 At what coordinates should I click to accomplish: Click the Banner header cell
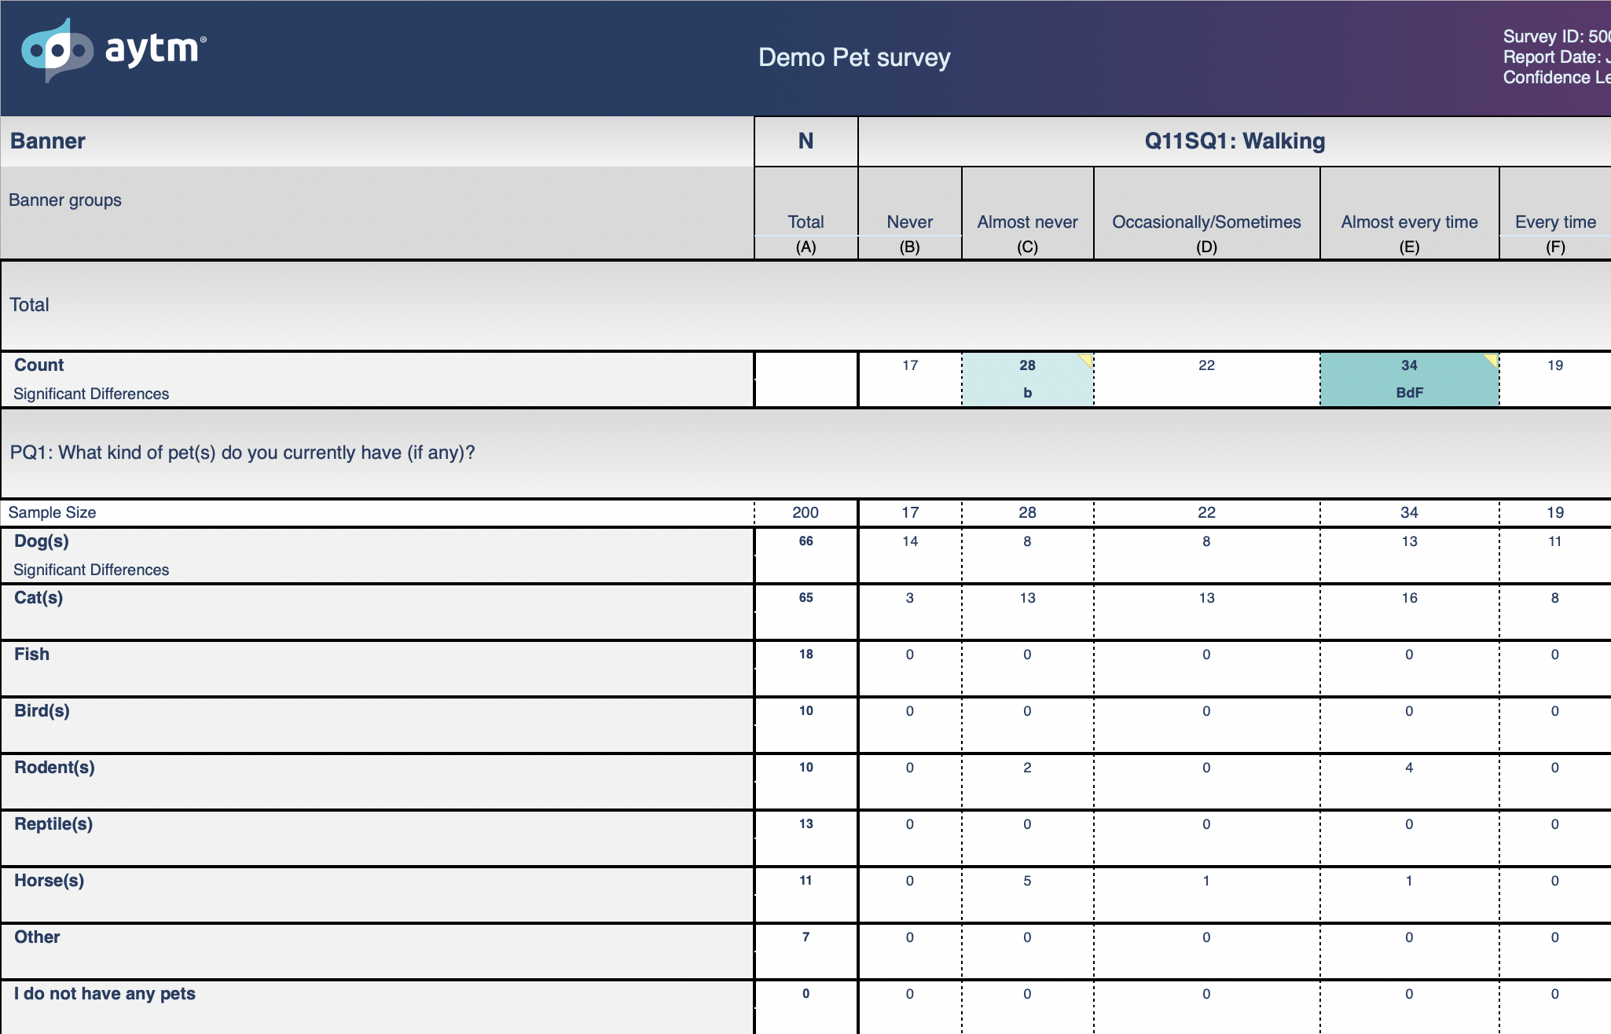tap(377, 141)
